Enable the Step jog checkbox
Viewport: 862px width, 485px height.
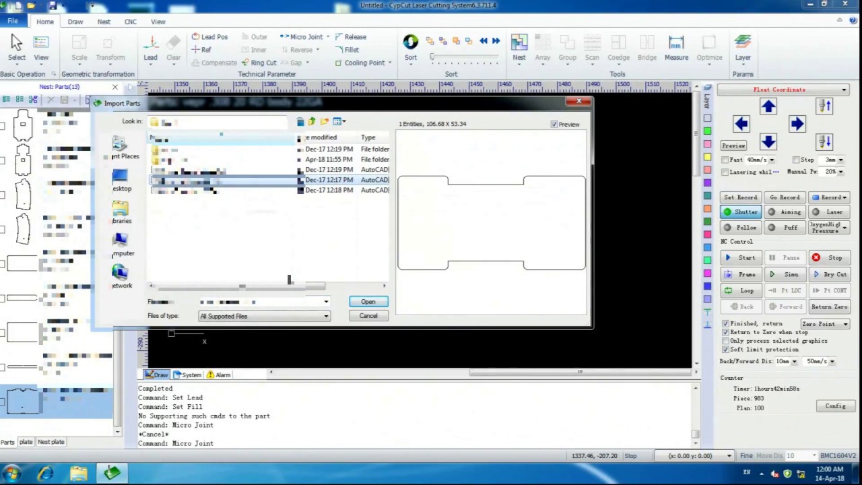(796, 160)
